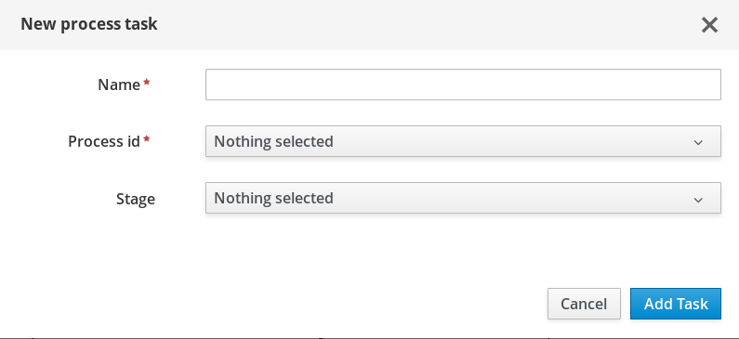739x339 pixels.
Task: Open the Stage dropdown
Action: click(x=463, y=198)
